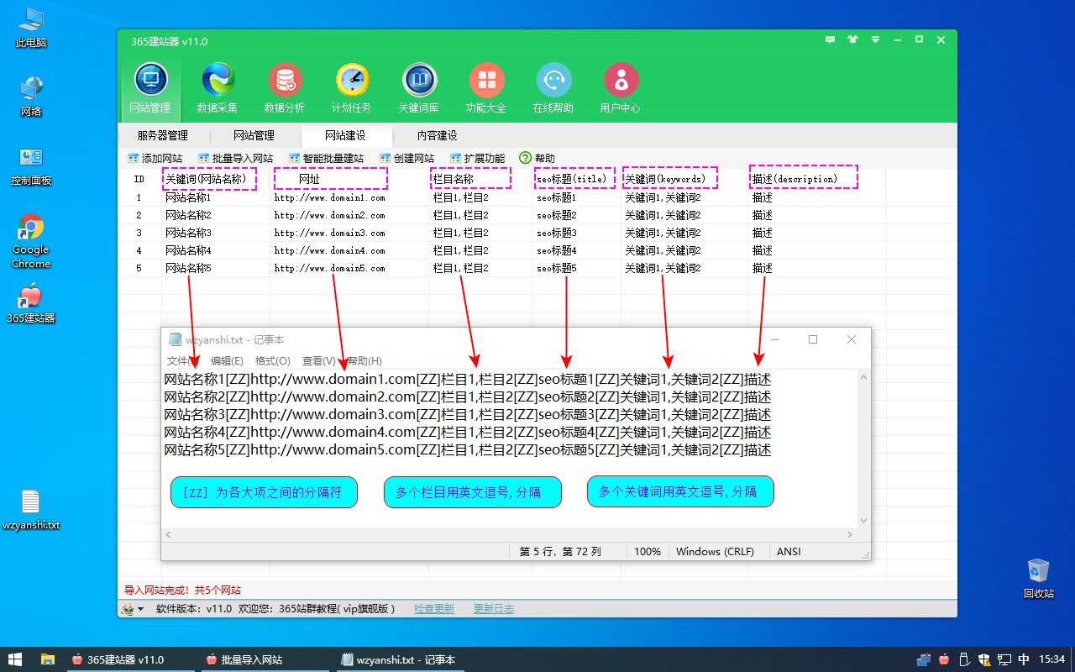Switch to the 服务器管理 tab
Viewport: 1075px width, 672px height.
tap(163, 135)
